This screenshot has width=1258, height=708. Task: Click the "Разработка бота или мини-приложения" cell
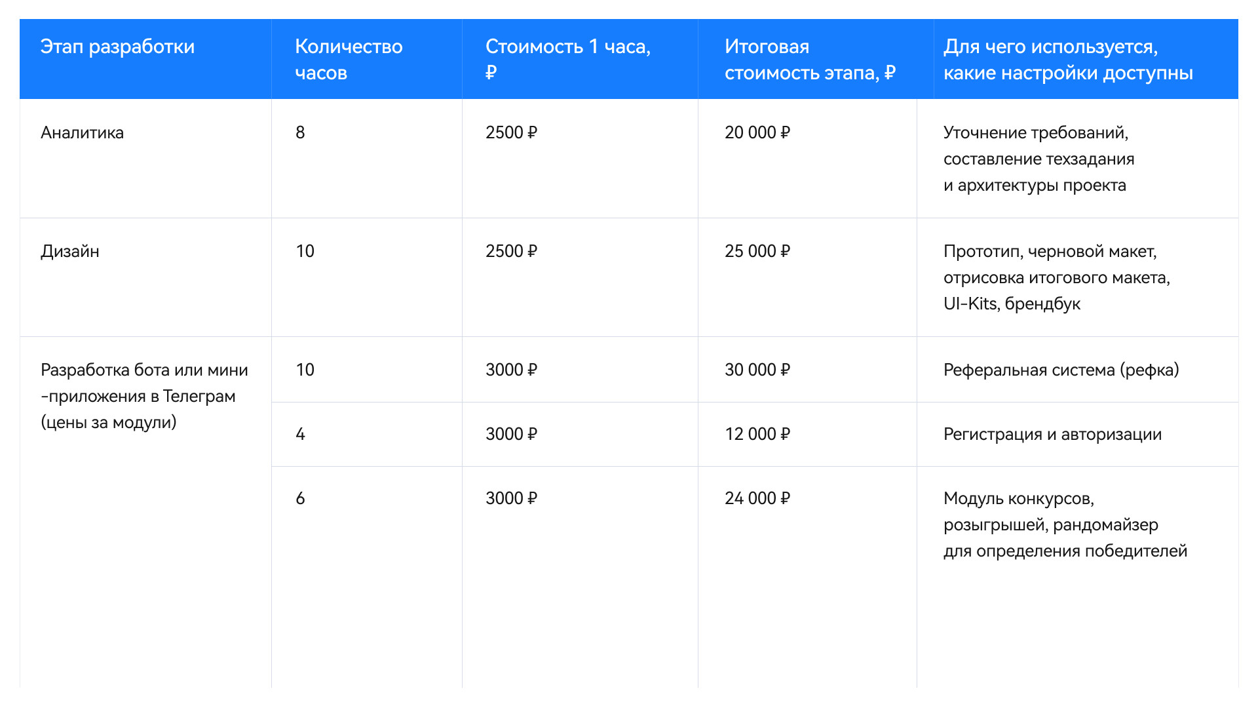tap(144, 396)
